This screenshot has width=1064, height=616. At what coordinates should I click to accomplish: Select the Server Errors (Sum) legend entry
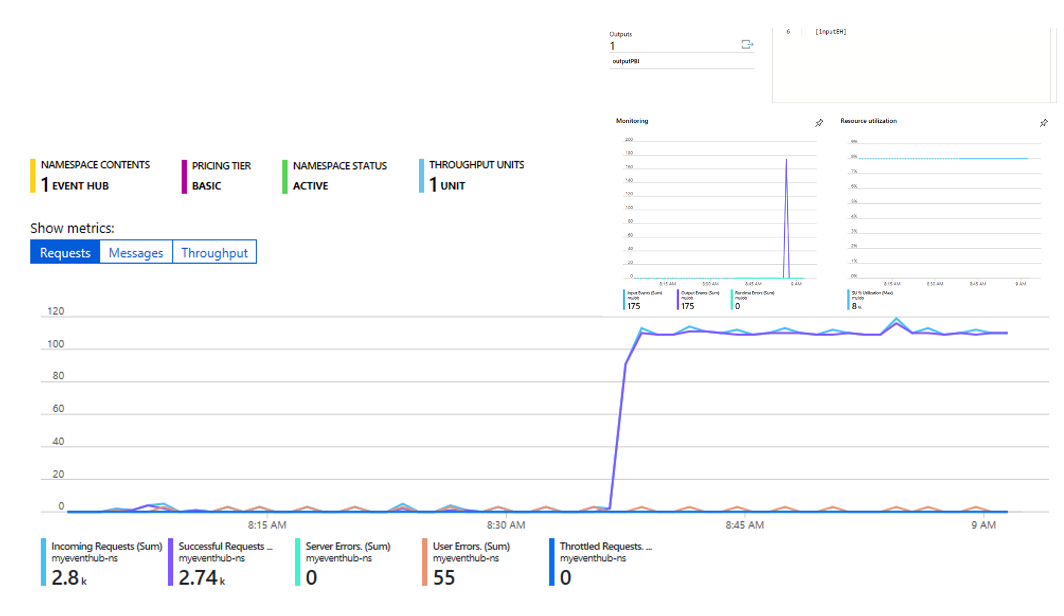(347, 562)
